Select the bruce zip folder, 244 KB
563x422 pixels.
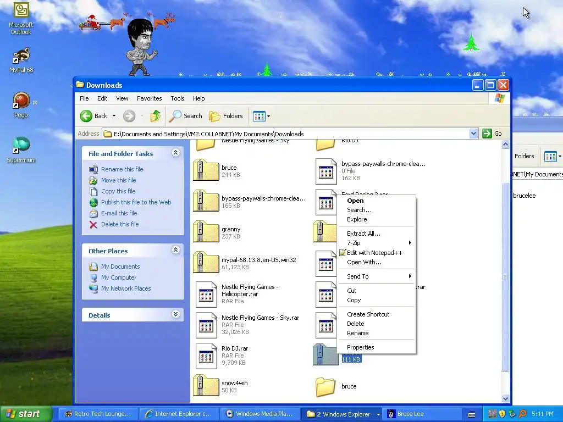pyautogui.click(x=206, y=170)
